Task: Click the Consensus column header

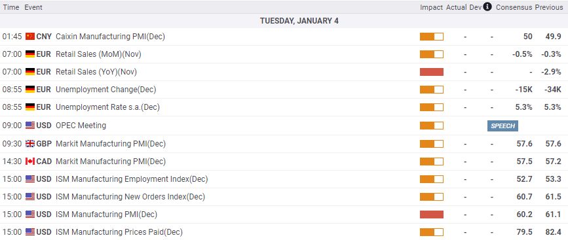Action: [514, 7]
